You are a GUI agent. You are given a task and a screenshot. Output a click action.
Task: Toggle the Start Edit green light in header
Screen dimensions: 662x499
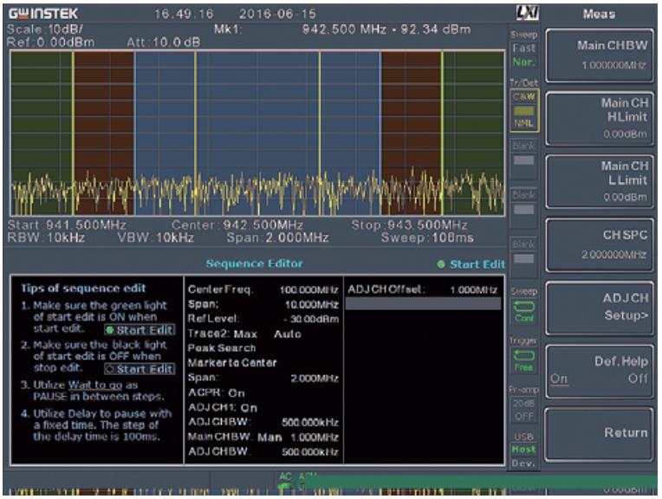coord(471,264)
